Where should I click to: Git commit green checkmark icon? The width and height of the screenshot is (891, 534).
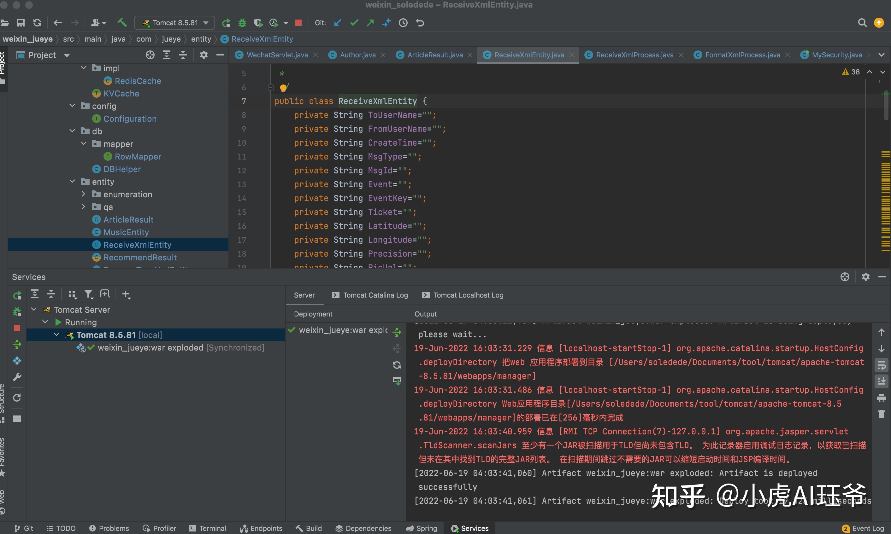pyautogui.click(x=354, y=23)
